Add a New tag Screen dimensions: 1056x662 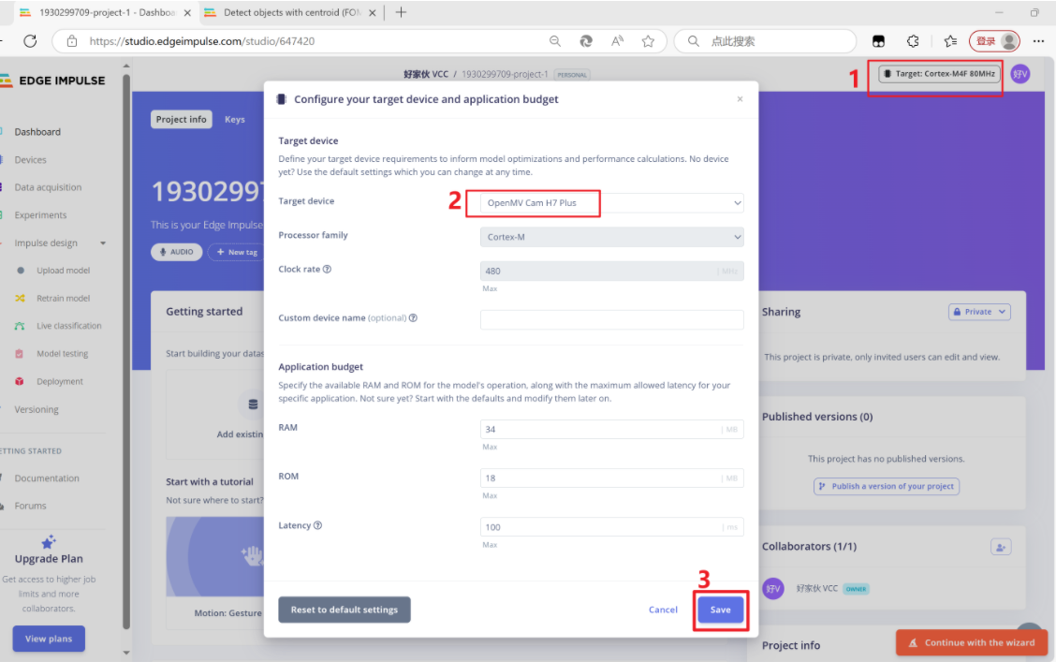pos(237,252)
